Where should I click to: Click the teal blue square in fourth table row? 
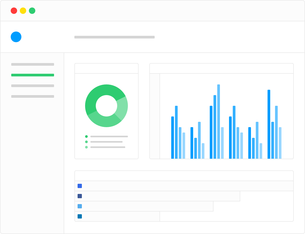pyautogui.click(x=80, y=216)
